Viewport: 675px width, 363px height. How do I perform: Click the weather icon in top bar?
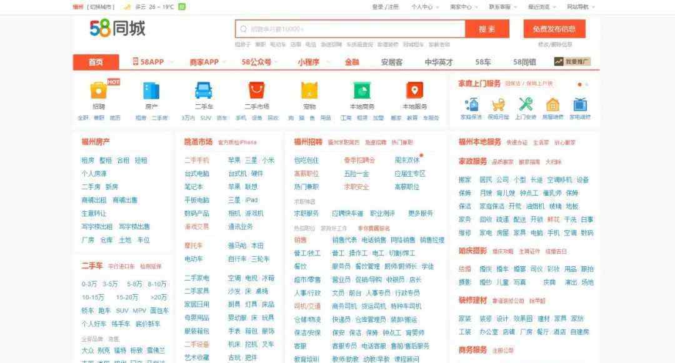[x=127, y=7]
